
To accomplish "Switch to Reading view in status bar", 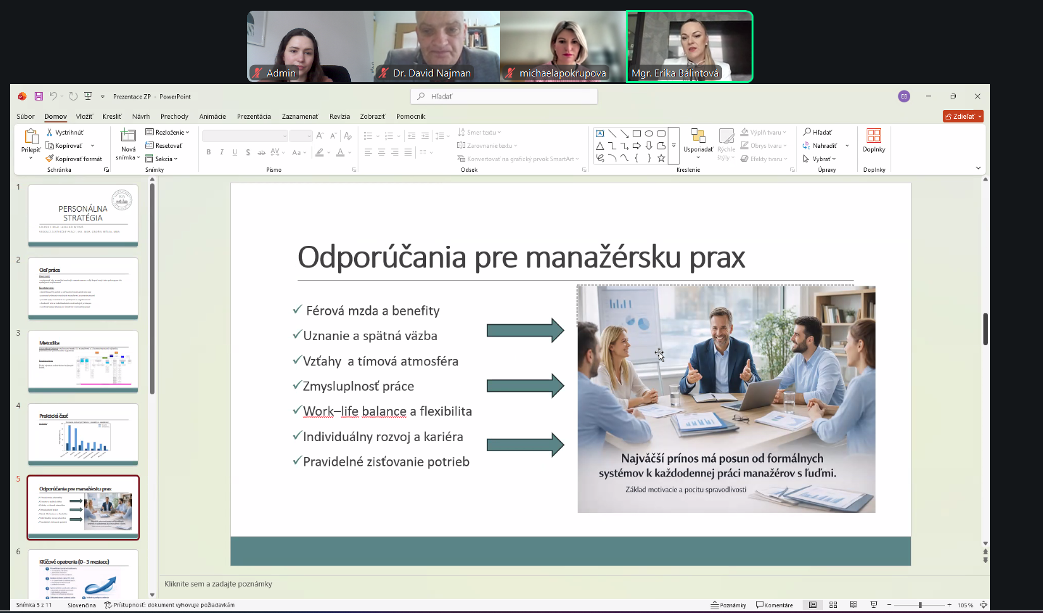I will [853, 605].
